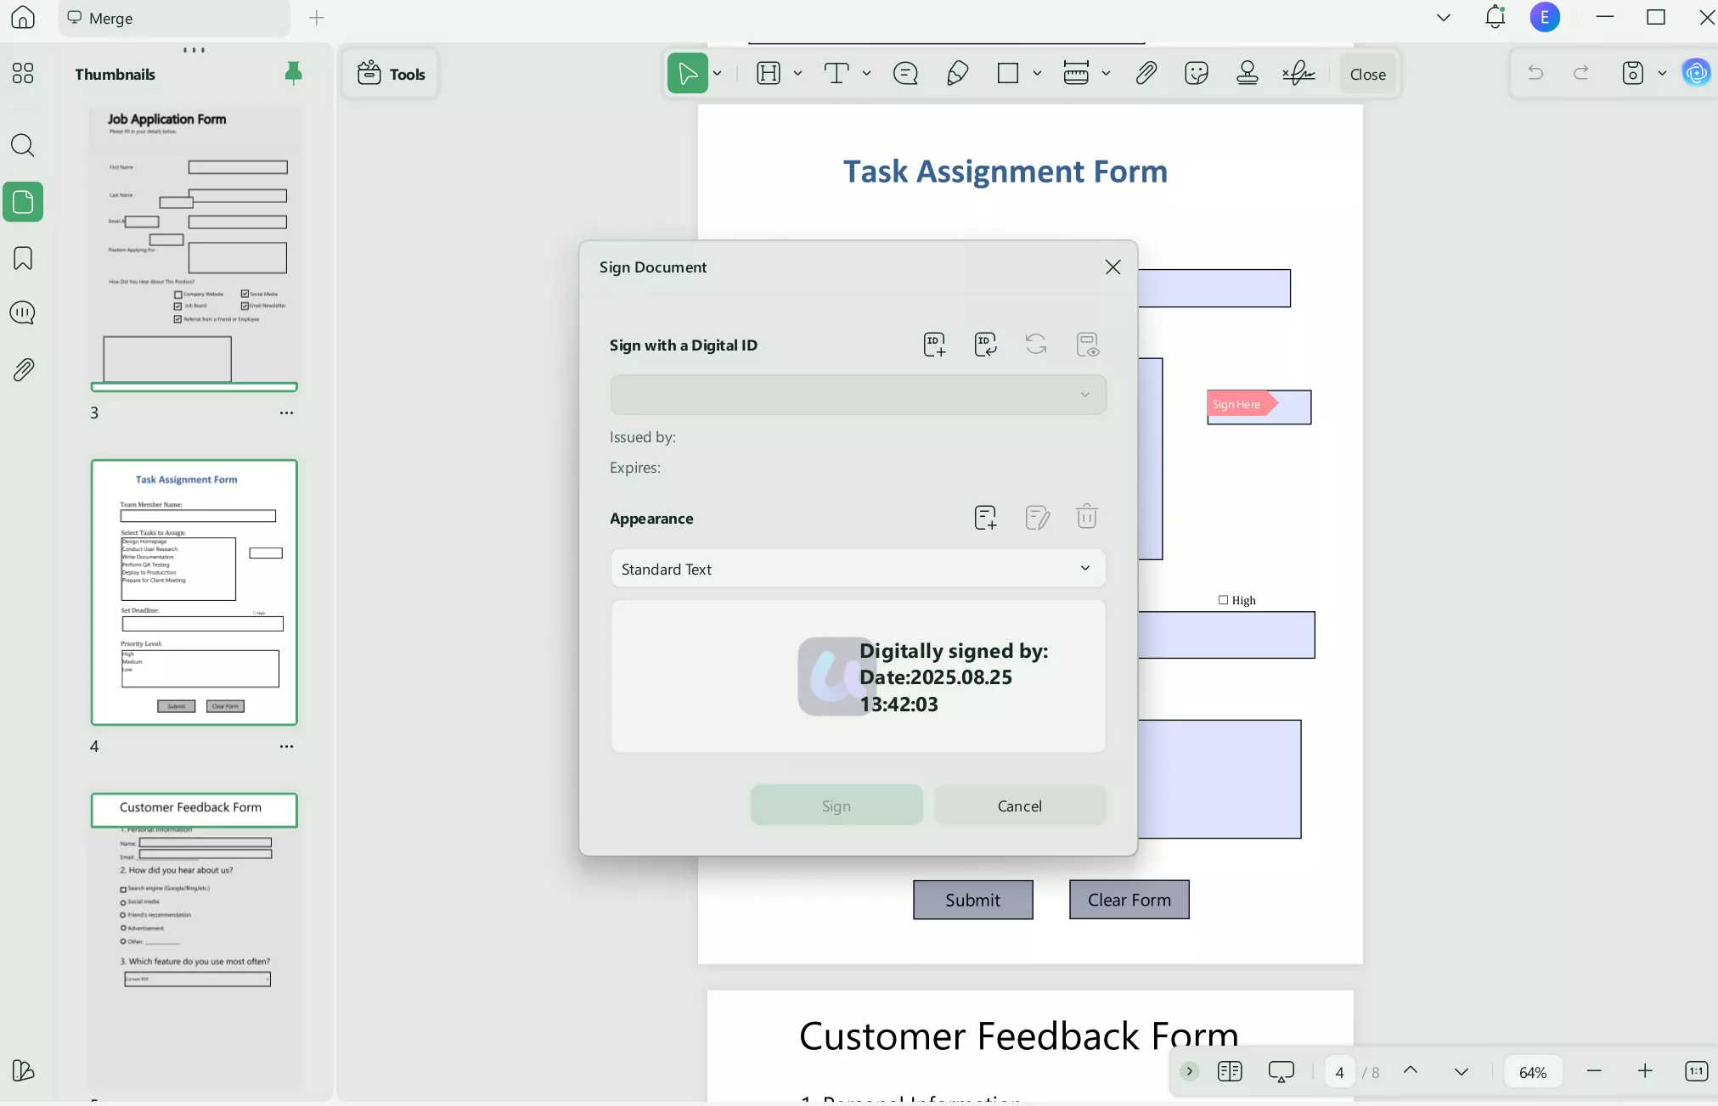
Task: Select the Thumbnails panel icon
Action: point(23,202)
